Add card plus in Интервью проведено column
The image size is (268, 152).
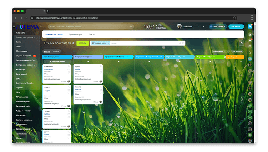[88, 62]
